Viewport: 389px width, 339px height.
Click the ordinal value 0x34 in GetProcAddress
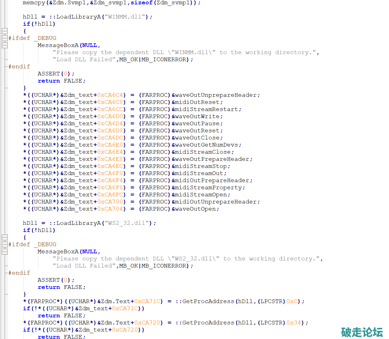click(x=293, y=323)
